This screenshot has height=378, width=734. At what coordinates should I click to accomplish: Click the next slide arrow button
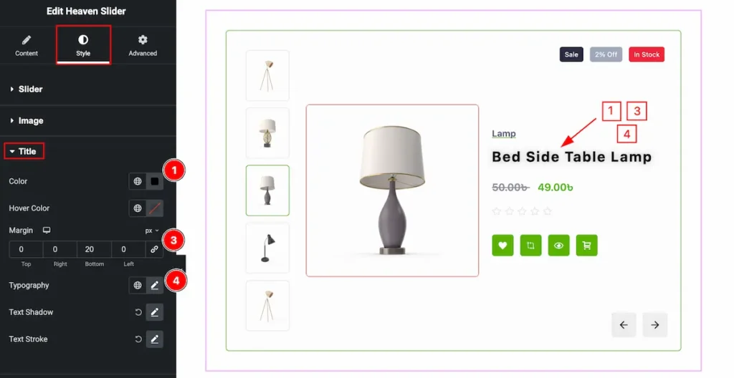pos(655,325)
